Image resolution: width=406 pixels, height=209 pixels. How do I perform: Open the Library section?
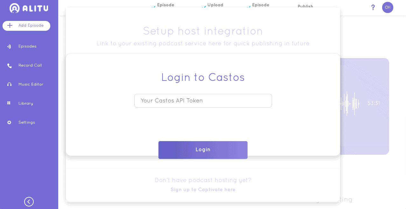[25, 103]
